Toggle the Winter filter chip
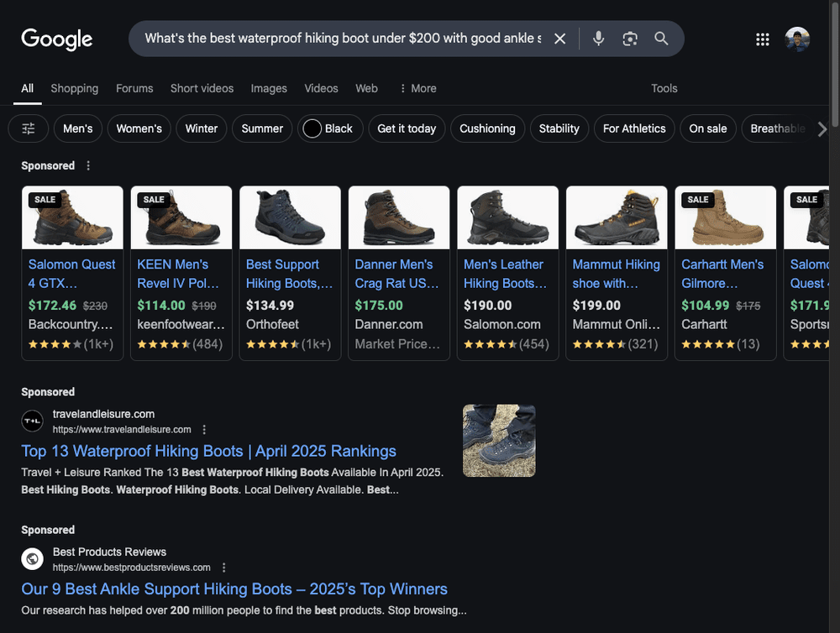The height and width of the screenshot is (633, 840). pyautogui.click(x=202, y=128)
